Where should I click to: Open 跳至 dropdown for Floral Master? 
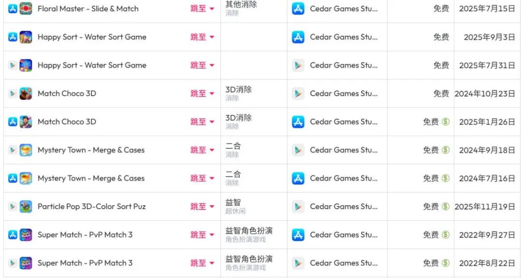pyautogui.click(x=202, y=9)
